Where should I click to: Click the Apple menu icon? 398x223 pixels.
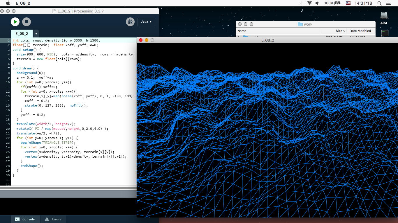coord(8,3)
